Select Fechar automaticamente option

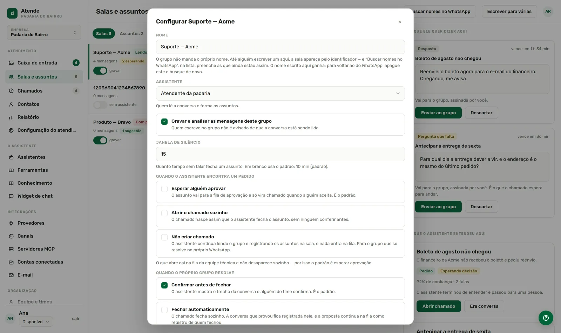[164, 310]
